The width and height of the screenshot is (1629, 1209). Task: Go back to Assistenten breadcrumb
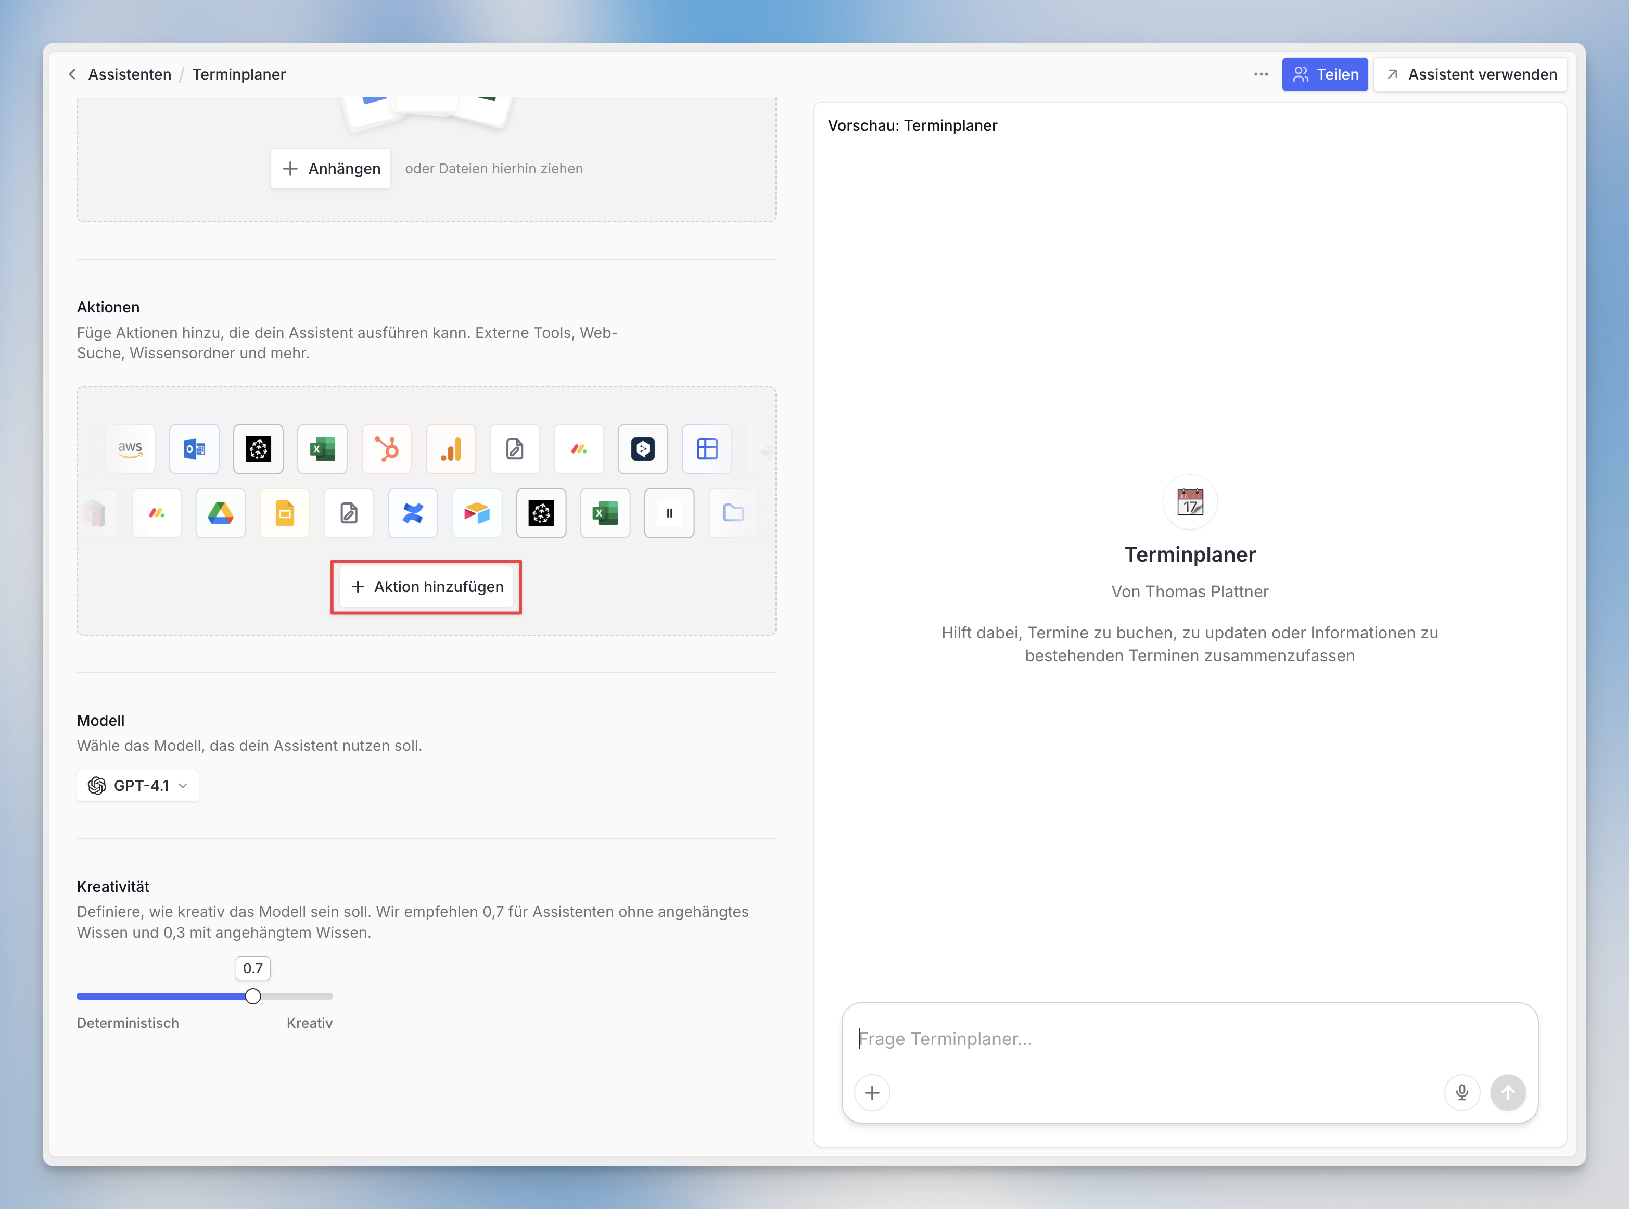130,74
